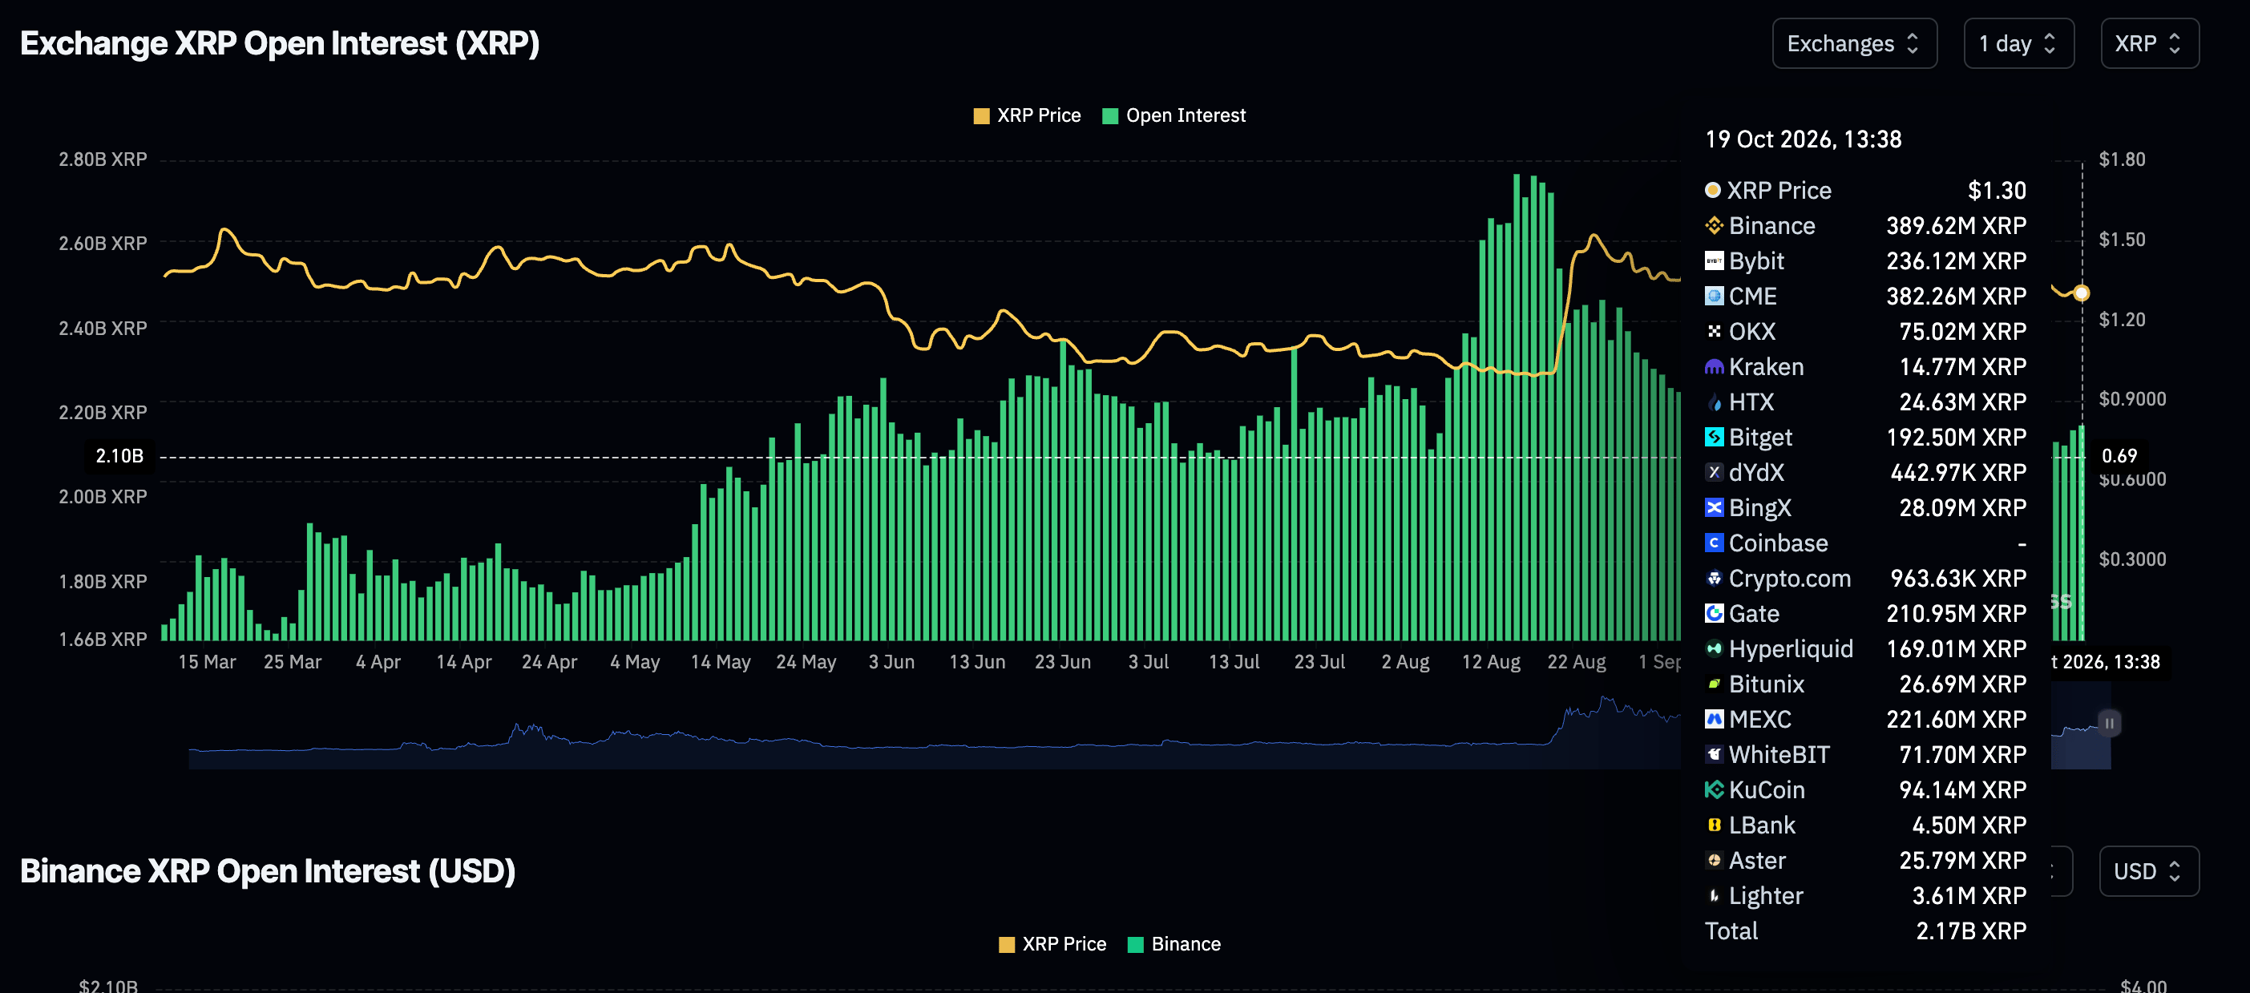Viewport: 2250px width, 993px height.
Task: Click the Bitget logo icon
Action: point(1714,437)
